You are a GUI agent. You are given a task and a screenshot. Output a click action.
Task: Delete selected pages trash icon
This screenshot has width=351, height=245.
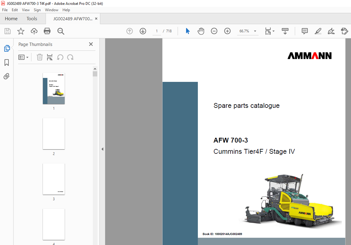click(40, 57)
